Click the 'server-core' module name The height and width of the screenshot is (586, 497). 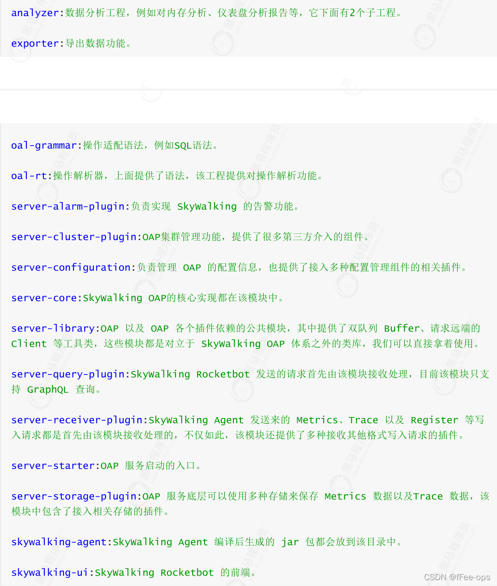(x=44, y=298)
